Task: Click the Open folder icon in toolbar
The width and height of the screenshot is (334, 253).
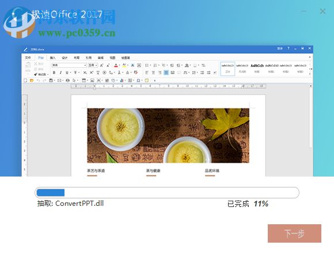Action: 32,80
